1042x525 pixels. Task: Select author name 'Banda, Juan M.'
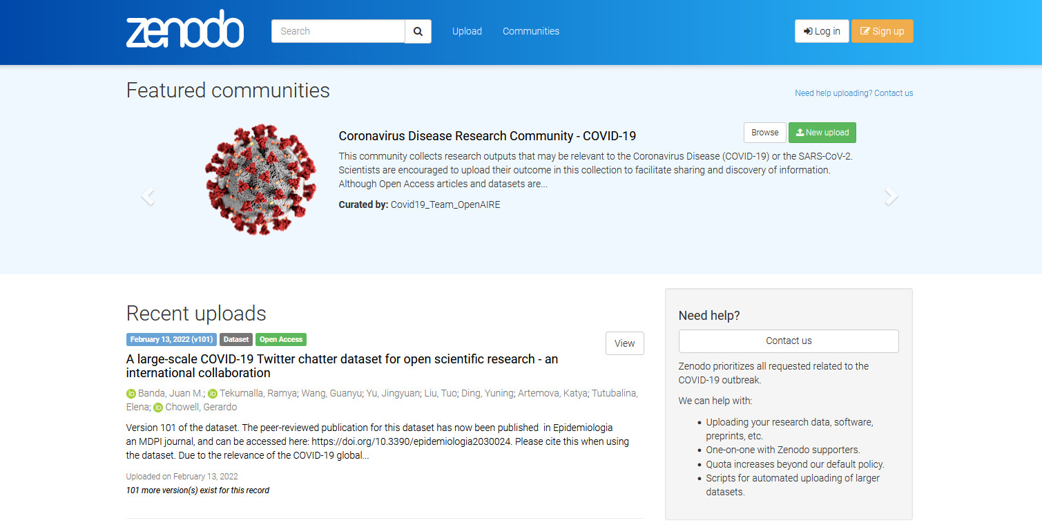point(171,394)
